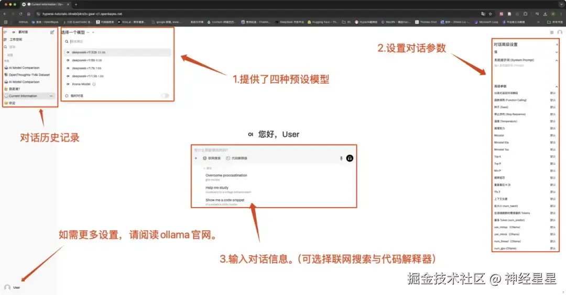Choose the deepseek-r1:32b model

117,52
